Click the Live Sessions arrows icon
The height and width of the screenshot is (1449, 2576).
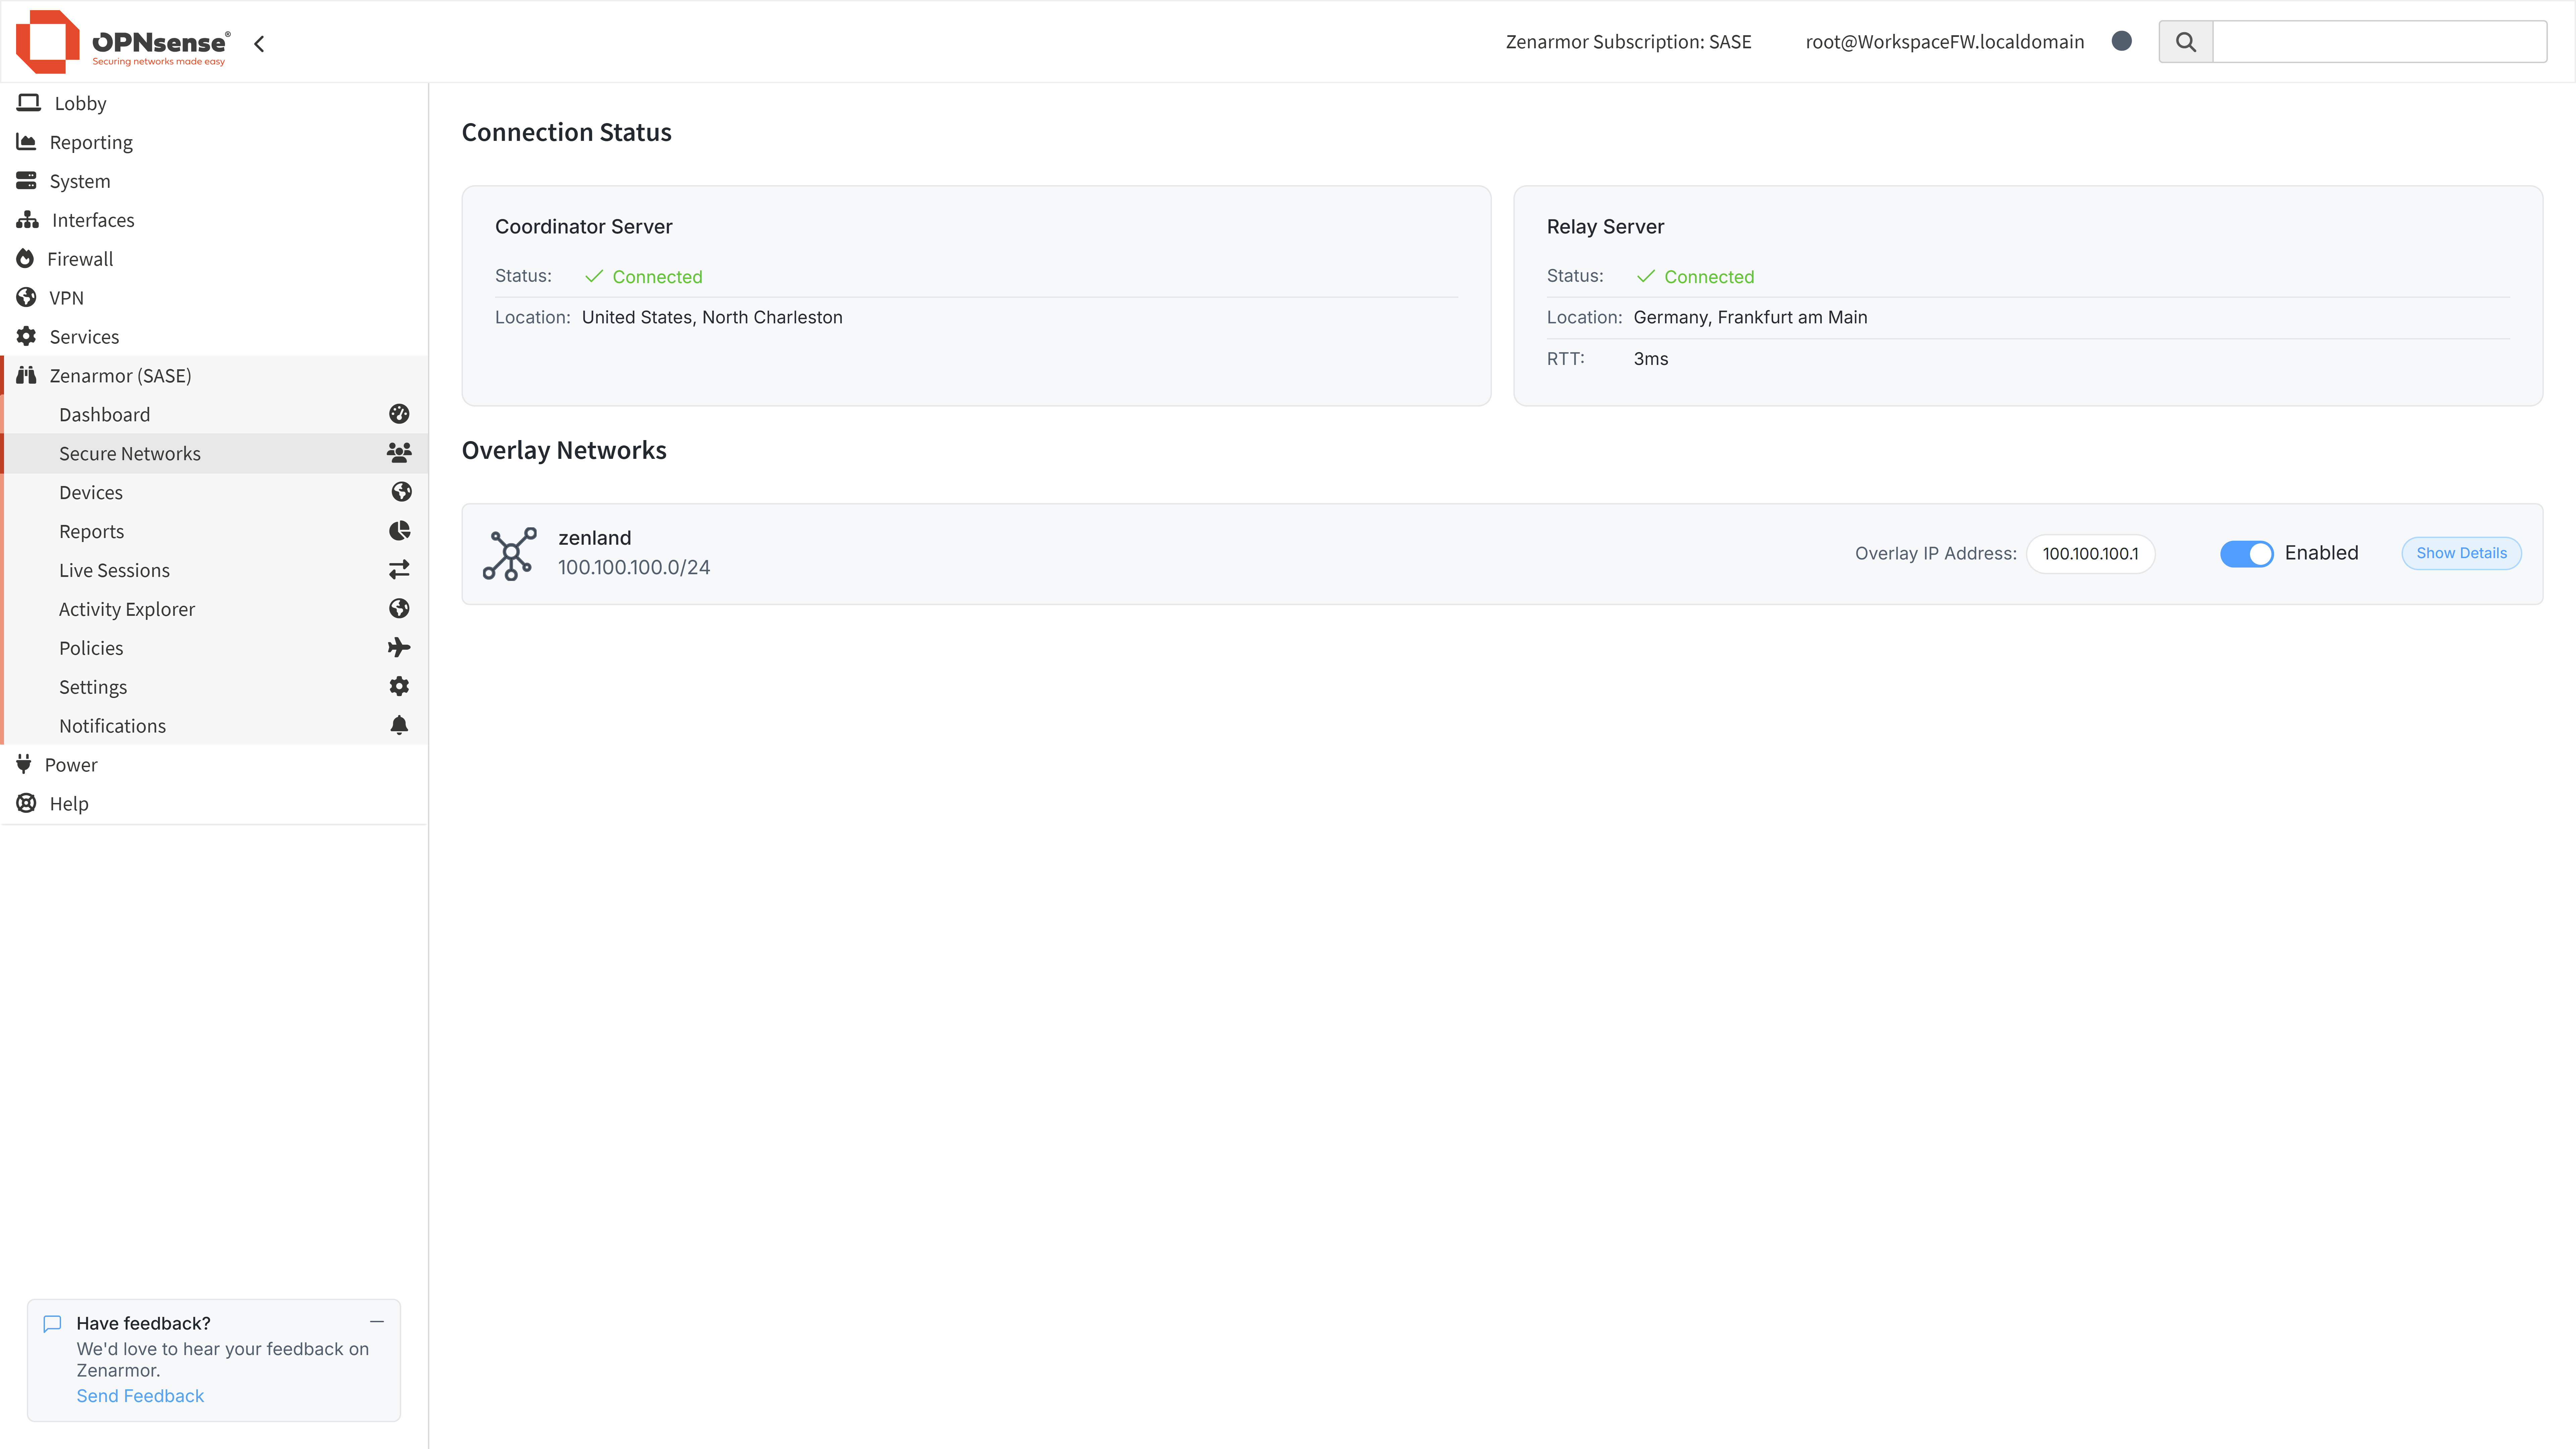[x=399, y=570]
